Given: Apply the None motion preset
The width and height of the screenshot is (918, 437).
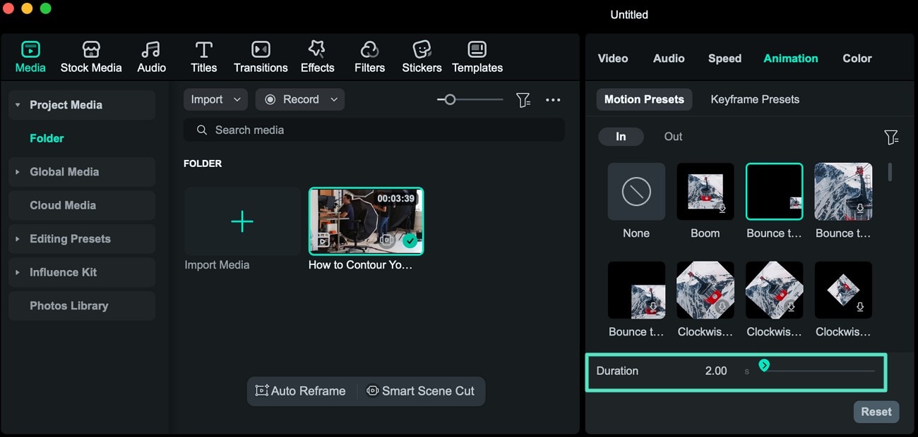Looking at the screenshot, I should tap(636, 191).
